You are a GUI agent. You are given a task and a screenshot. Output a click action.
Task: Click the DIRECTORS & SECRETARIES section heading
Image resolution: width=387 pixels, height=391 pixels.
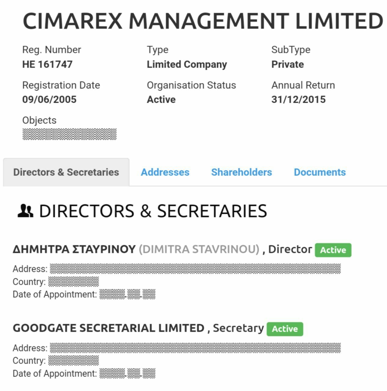coord(153,211)
